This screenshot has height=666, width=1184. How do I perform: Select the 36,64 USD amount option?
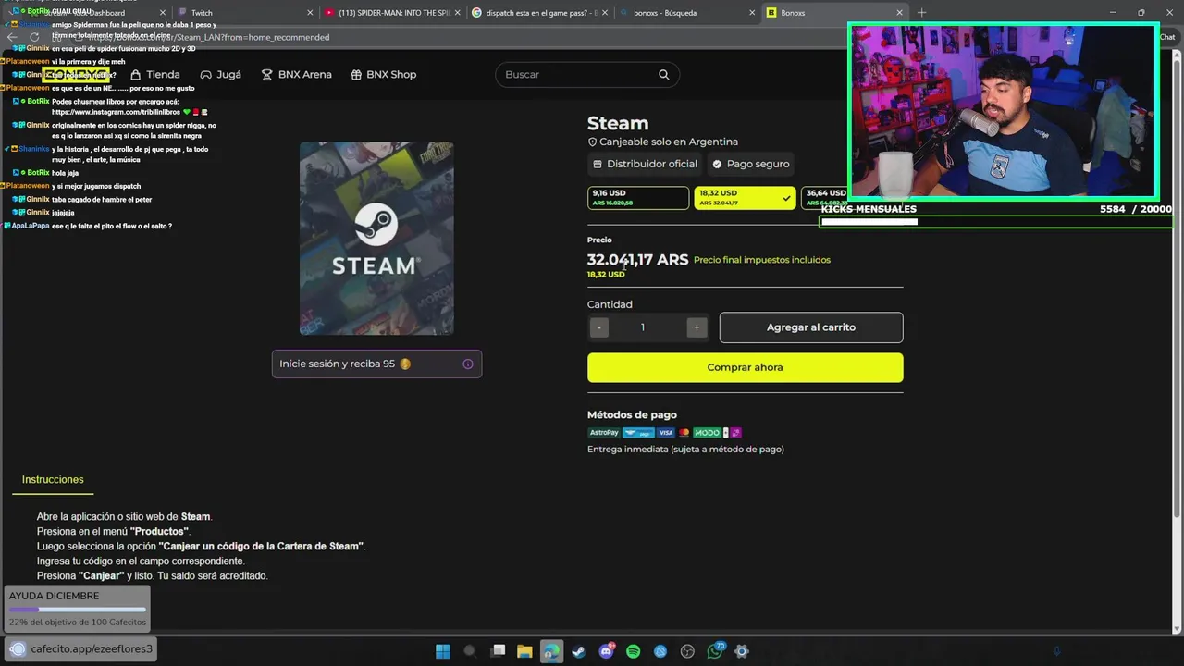[825, 198]
